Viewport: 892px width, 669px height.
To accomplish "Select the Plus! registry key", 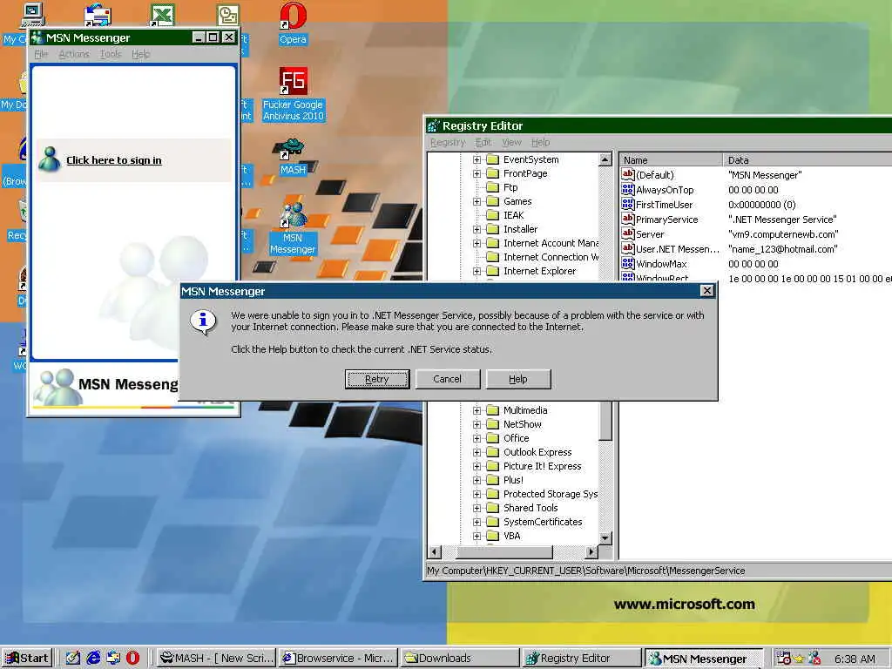I will pos(513,480).
